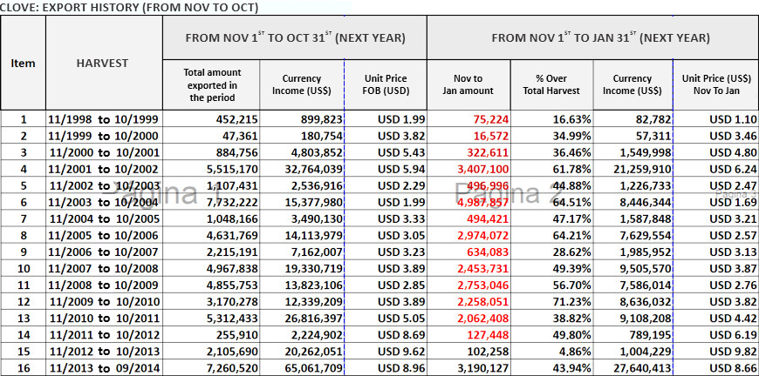Viewport: 759px width, 376px height.
Task: Click 'Unit Price (US$) Nov To Jan' header
Action: click(x=716, y=84)
